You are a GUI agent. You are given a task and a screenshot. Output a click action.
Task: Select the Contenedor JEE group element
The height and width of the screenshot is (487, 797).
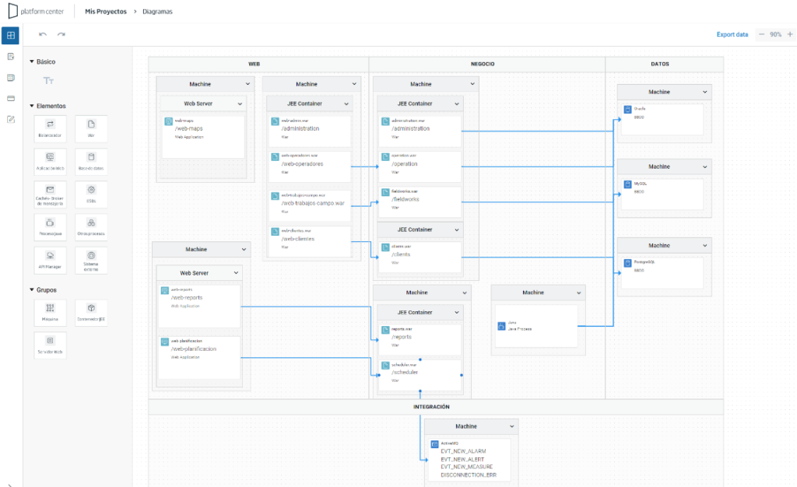coord(91,312)
